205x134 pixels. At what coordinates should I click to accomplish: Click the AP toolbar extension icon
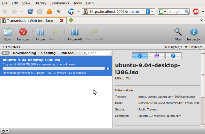point(71,12)
